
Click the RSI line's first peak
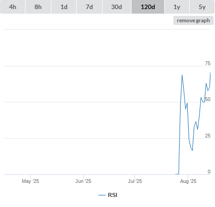182,75
